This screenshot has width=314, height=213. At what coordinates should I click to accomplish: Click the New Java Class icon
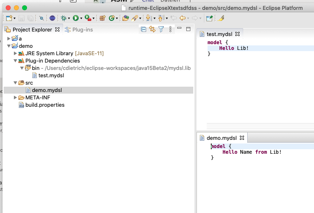(x=111, y=18)
